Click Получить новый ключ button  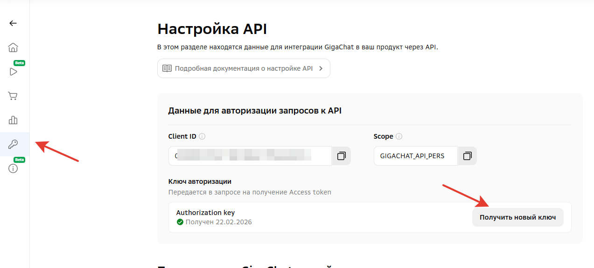(x=517, y=217)
